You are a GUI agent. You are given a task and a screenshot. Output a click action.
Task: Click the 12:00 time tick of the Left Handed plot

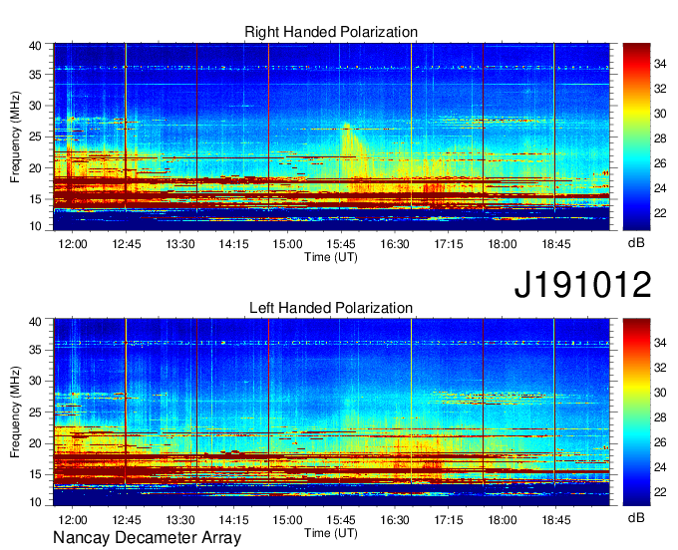pos(73,520)
